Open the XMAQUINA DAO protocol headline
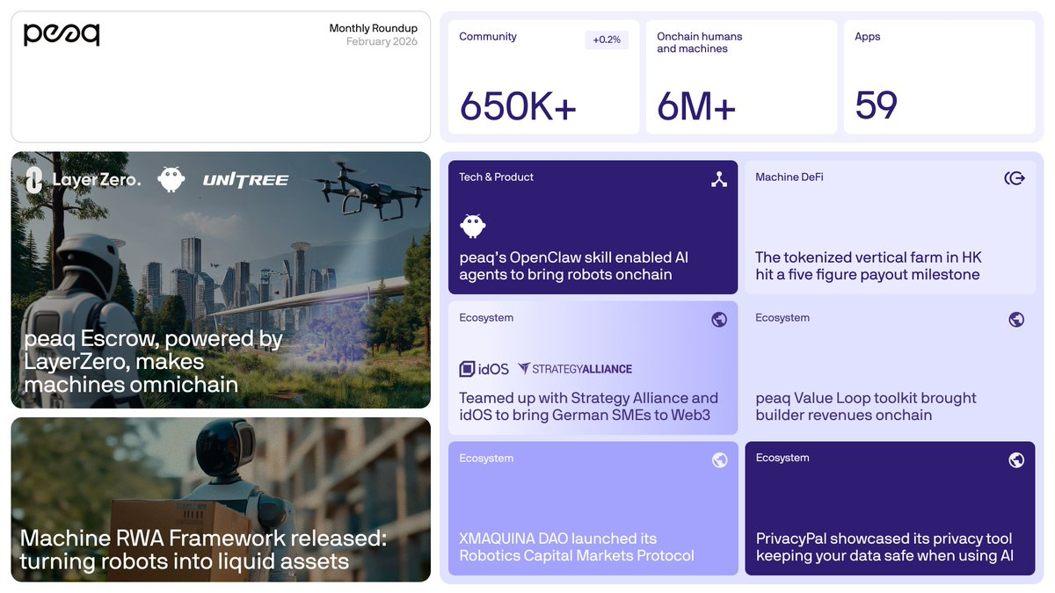The height and width of the screenshot is (593, 1055). coord(577,547)
